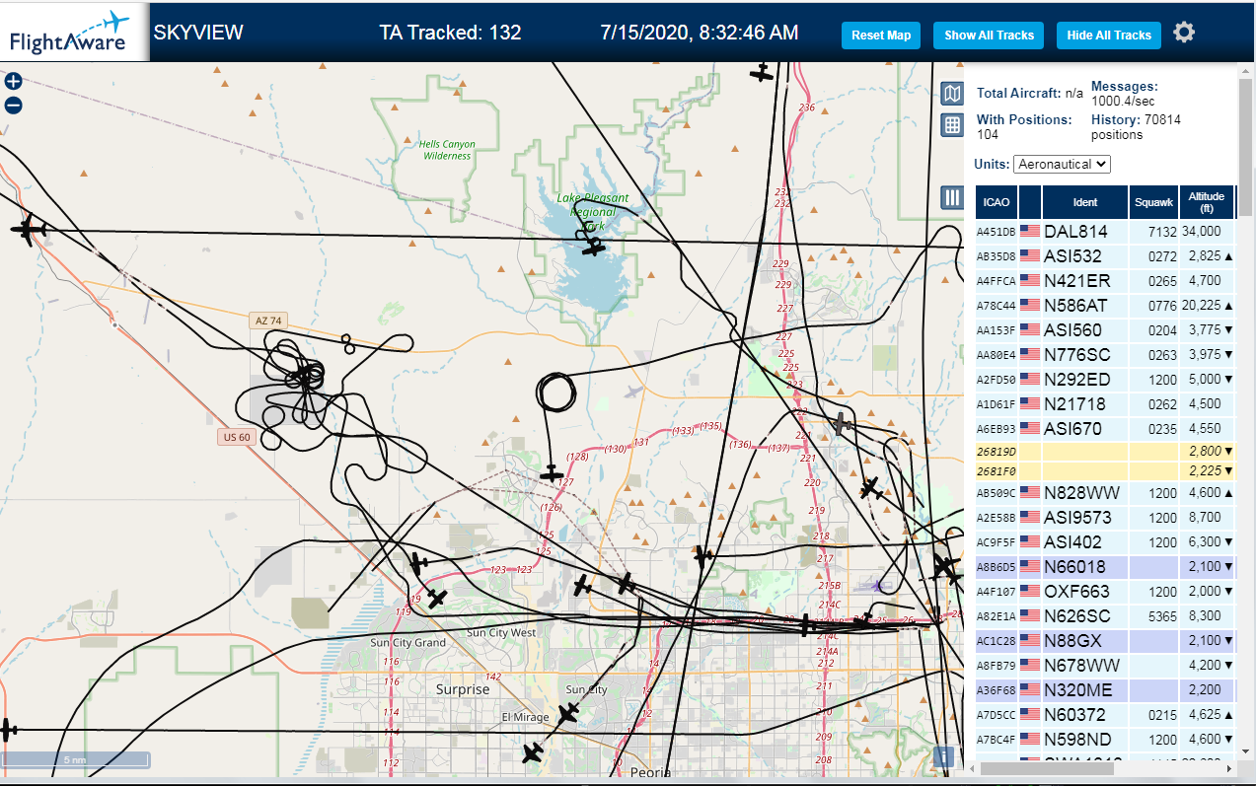
Task: Select the N828WW aircraft row
Action: click(1106, 493)
